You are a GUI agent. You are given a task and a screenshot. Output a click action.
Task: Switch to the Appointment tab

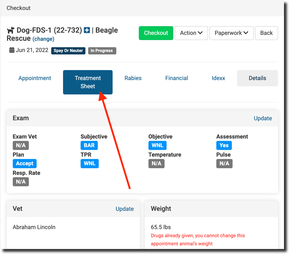[x=35, y=78]
